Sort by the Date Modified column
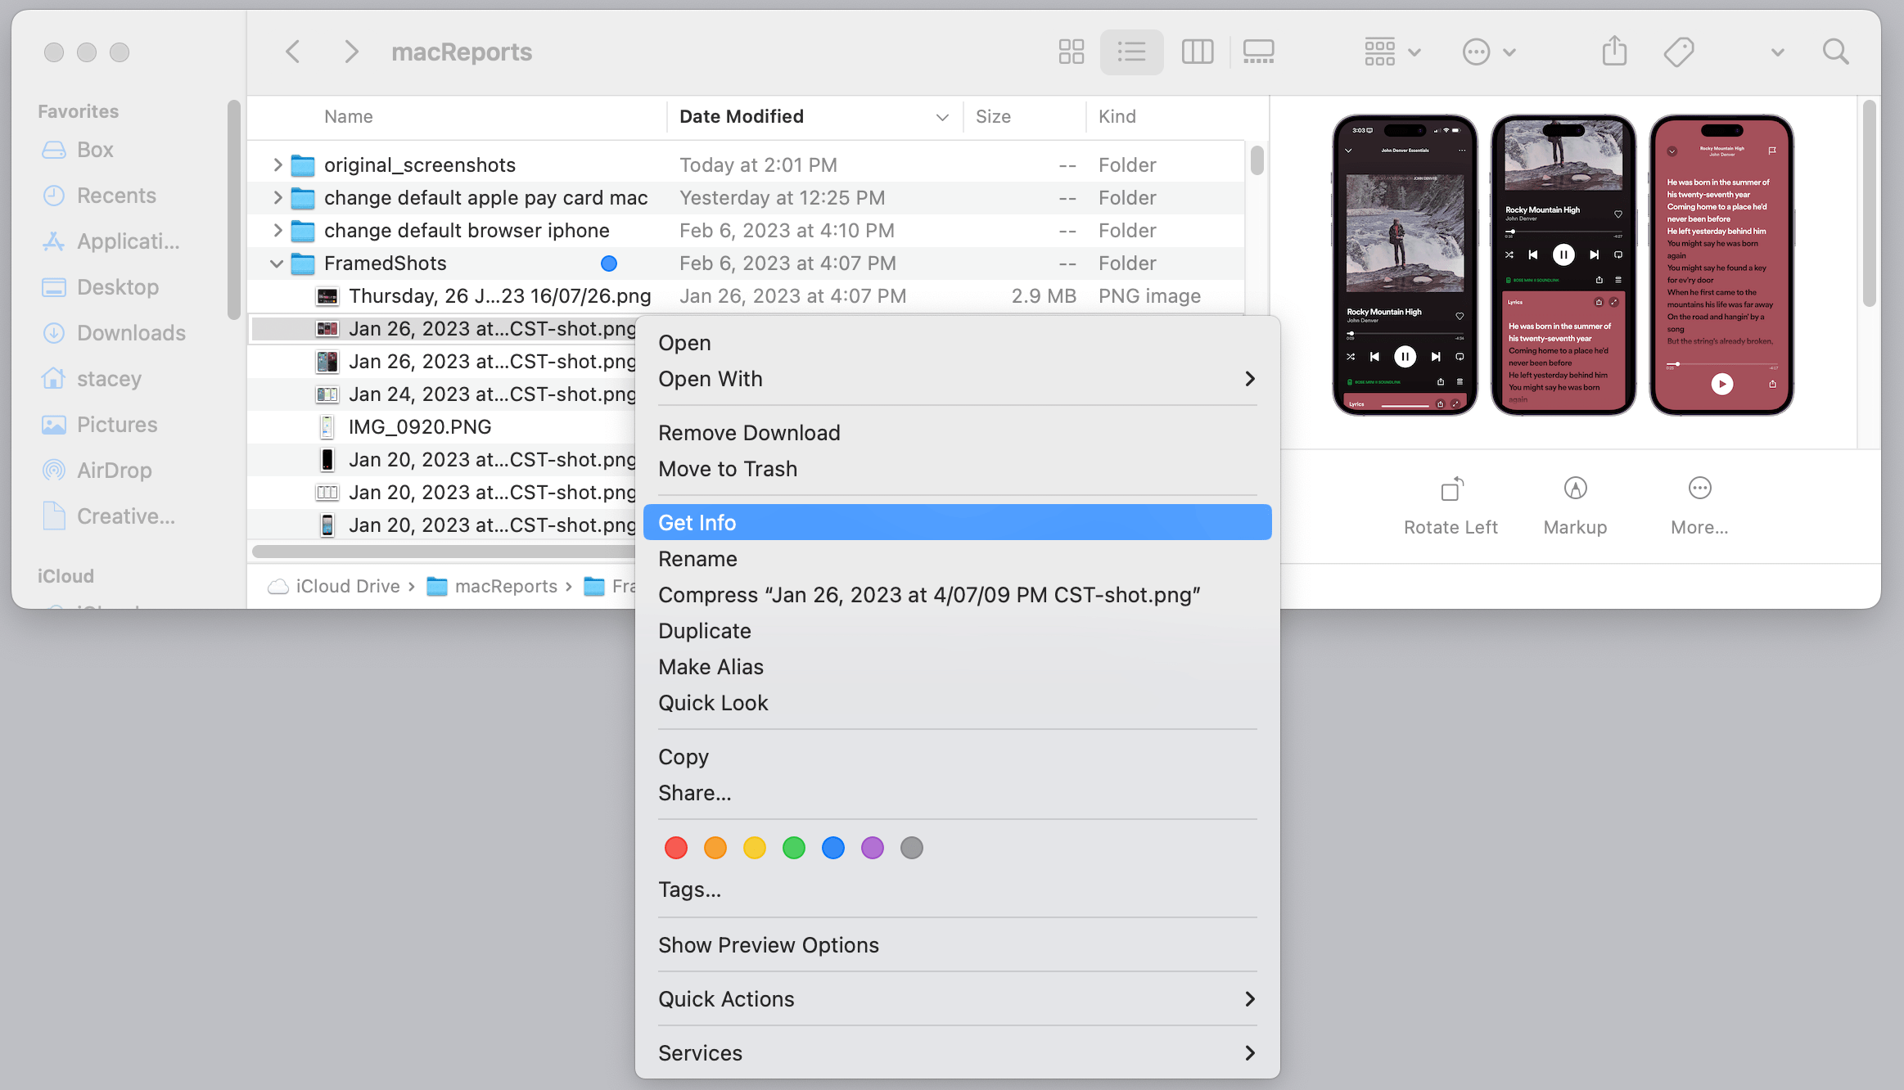Screen dimensions: 1904x1090 (x=814, y=117)
